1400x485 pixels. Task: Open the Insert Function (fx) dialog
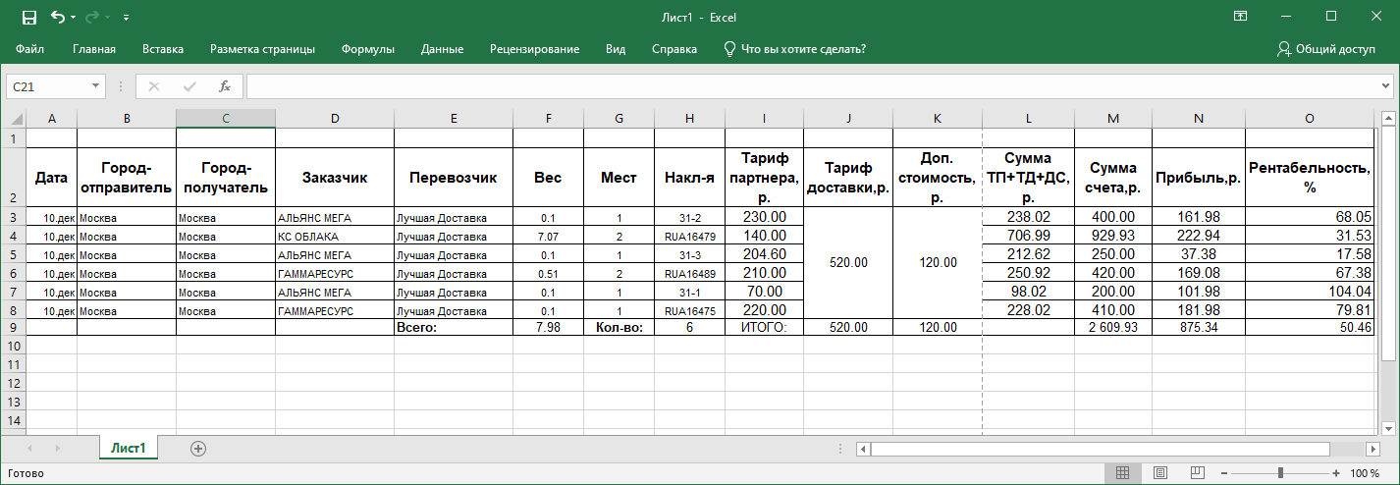tap(224, 86)
